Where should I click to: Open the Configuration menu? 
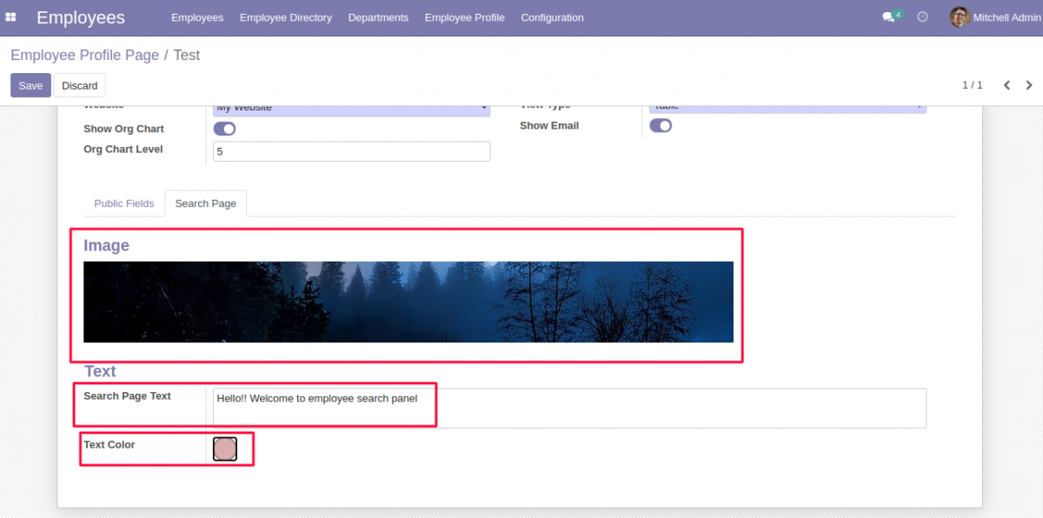[552, 17]
